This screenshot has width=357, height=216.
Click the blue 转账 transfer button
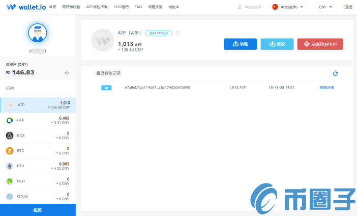pos(240,44)
